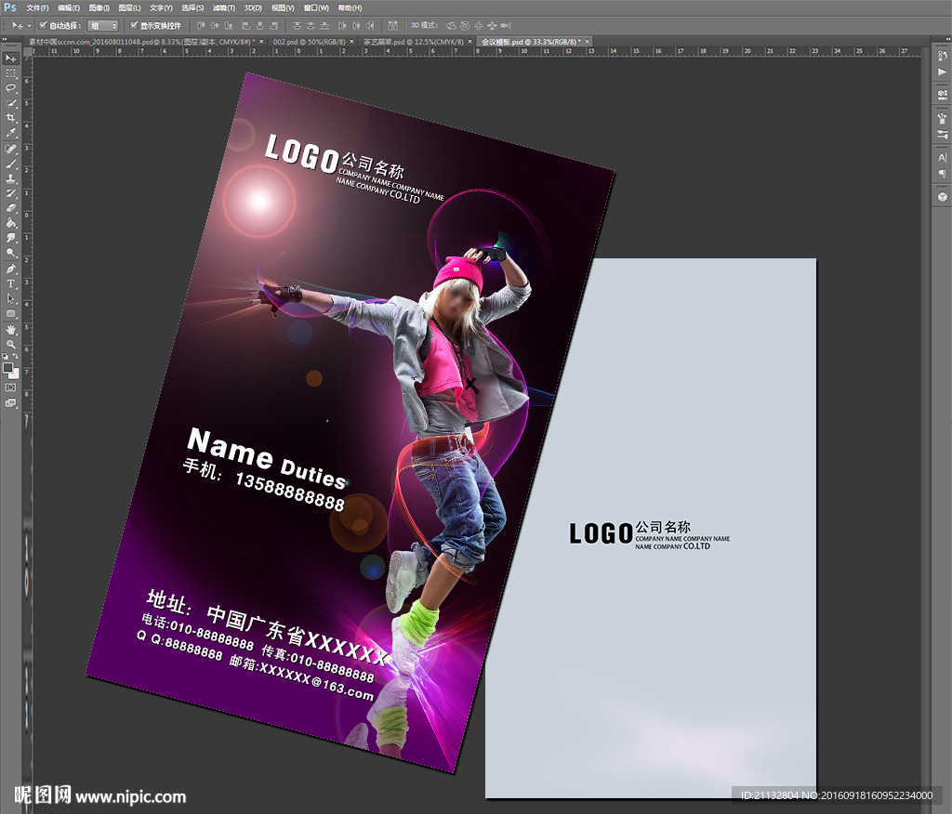952x814 pixels.
Task: Open the 图像(I) menu
Action: [99, 7]
